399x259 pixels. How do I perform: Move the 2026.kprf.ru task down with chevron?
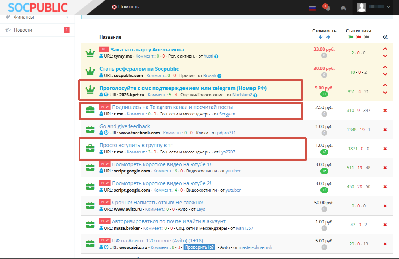(385, 93)
